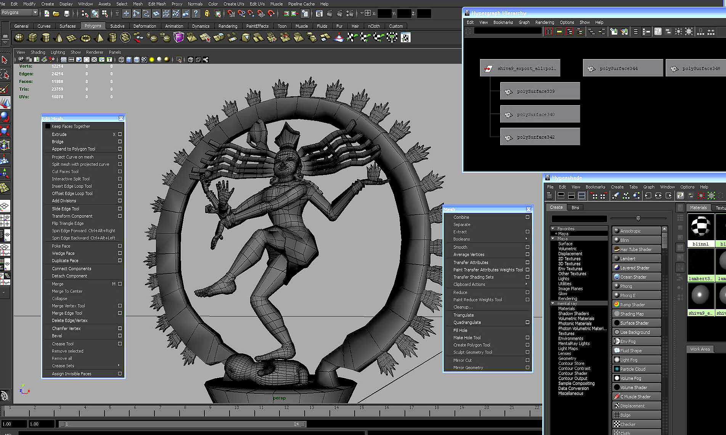
Task: Open Bridge options box
Action: [120, 141]
